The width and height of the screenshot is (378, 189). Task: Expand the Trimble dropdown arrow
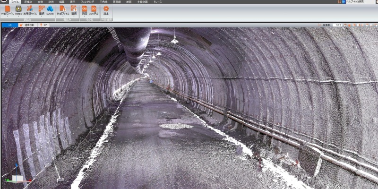(x=18, y=17)
